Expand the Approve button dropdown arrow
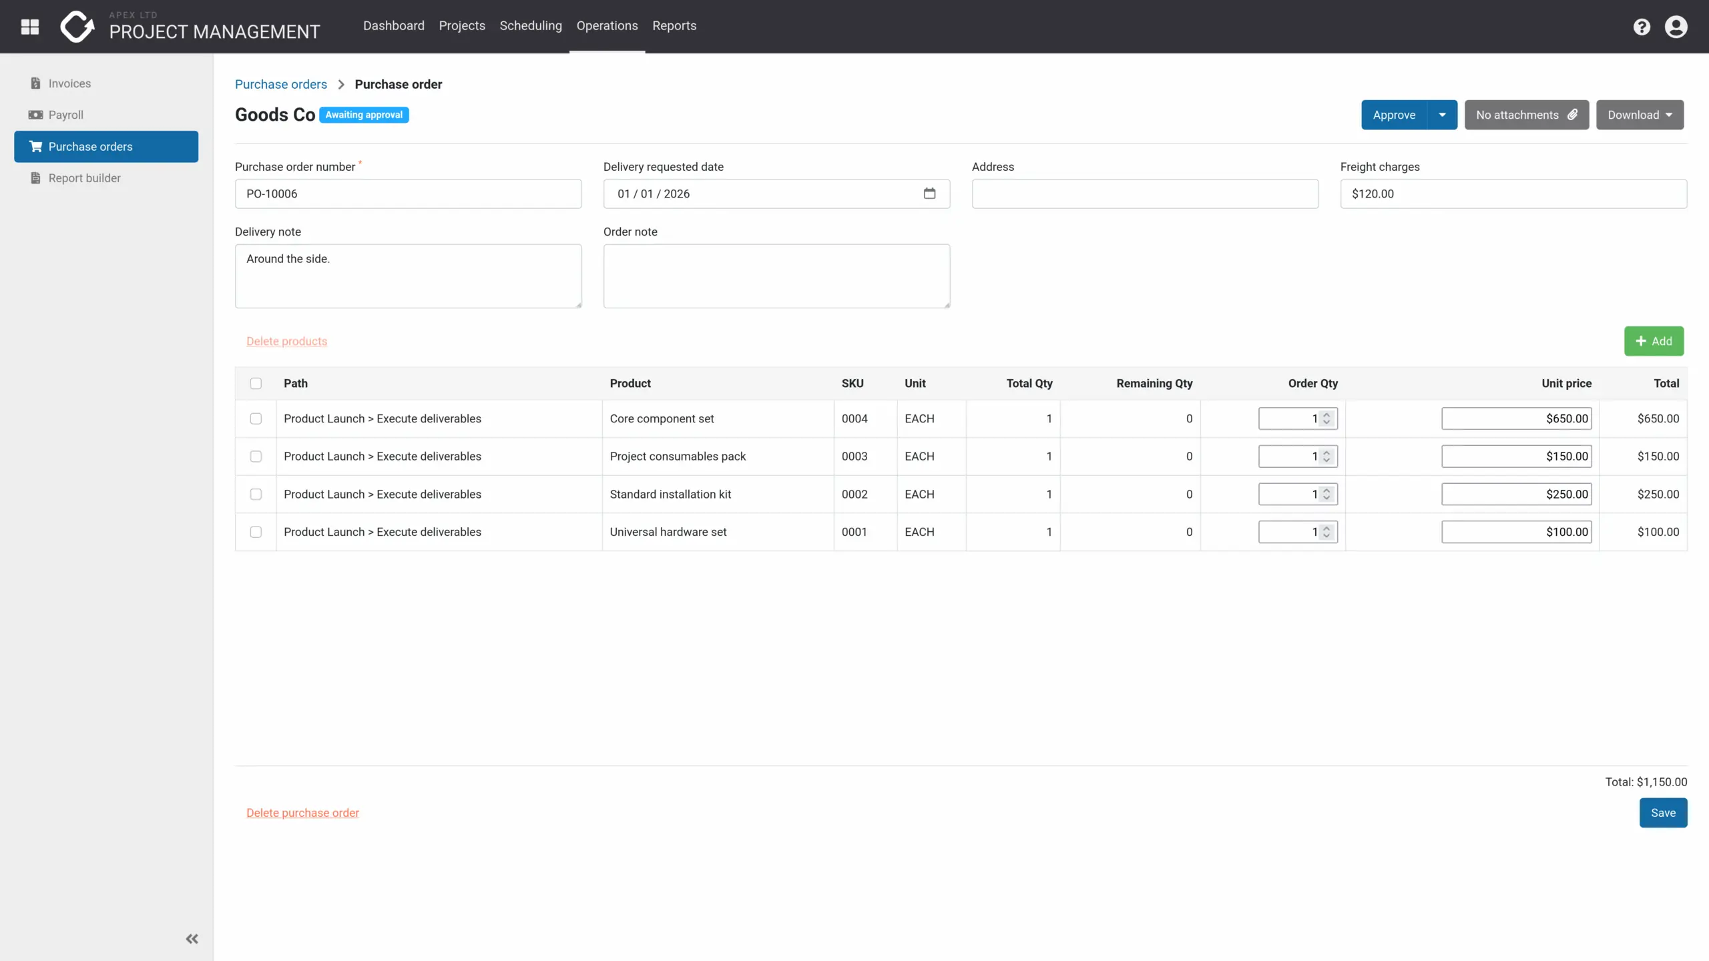 (1442, 115)
